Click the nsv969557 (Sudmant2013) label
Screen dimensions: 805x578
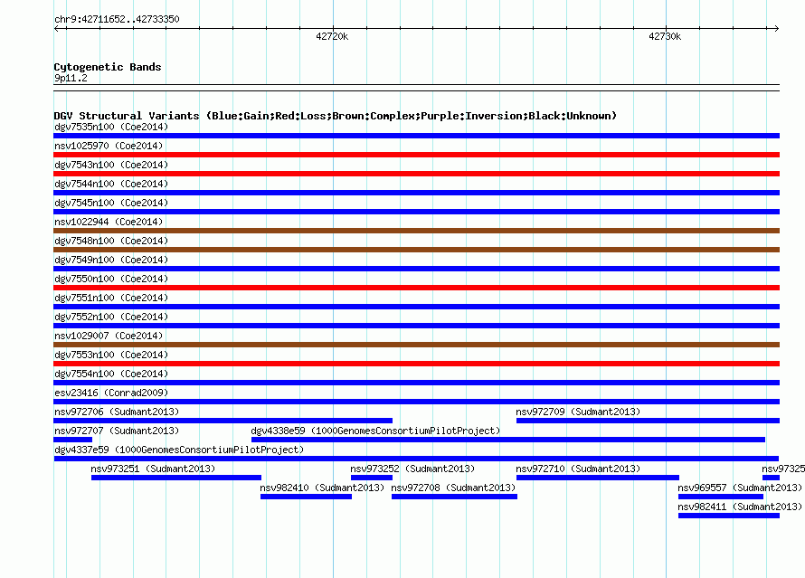[740, 488]
